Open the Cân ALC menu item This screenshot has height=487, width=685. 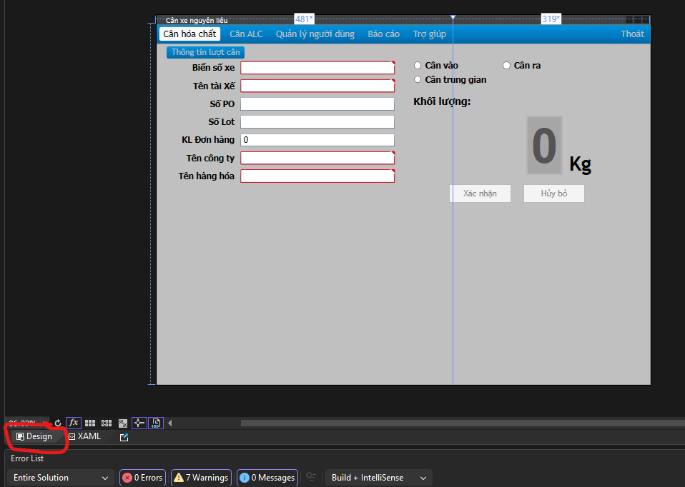click(x=246, y=34)
